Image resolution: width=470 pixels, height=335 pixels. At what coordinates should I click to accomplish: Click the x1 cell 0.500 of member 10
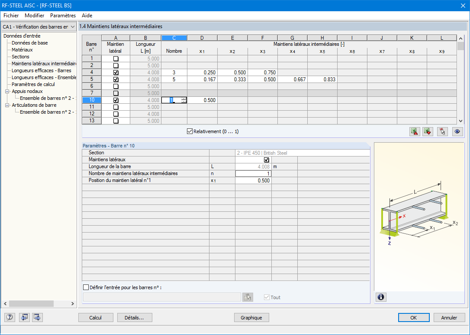(203, 100)
